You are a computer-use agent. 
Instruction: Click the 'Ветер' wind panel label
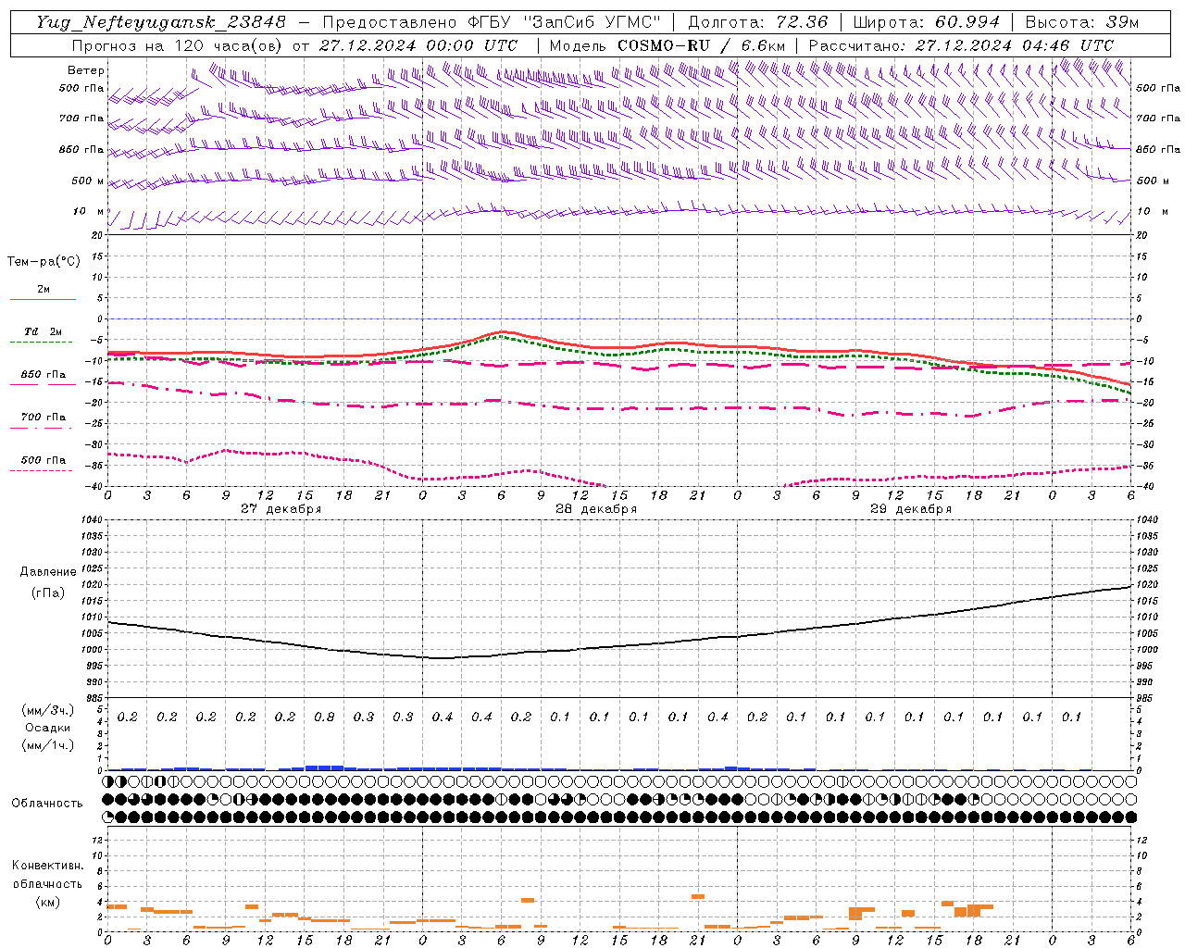click(86, 70)
